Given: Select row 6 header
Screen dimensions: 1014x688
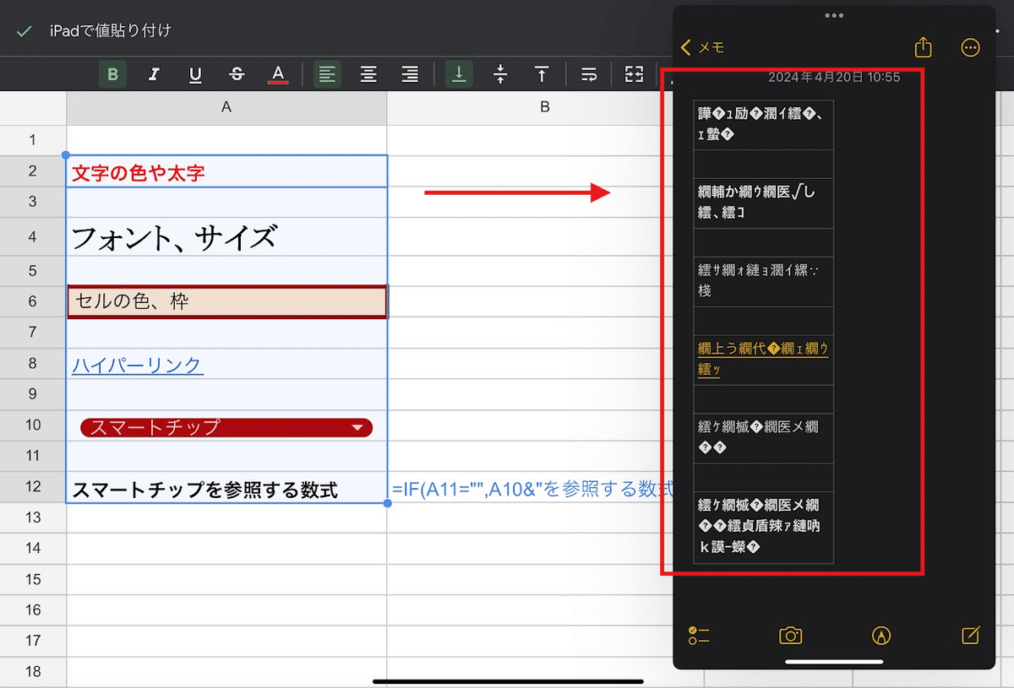Looking at the screenshot, I should coord(33,301).
